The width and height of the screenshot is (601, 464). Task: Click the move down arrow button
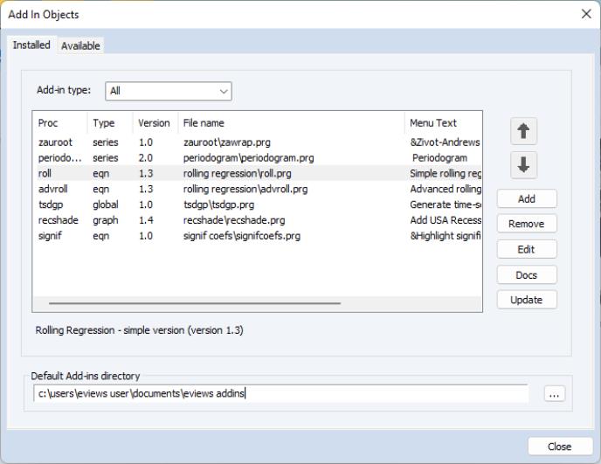(523, 164)
